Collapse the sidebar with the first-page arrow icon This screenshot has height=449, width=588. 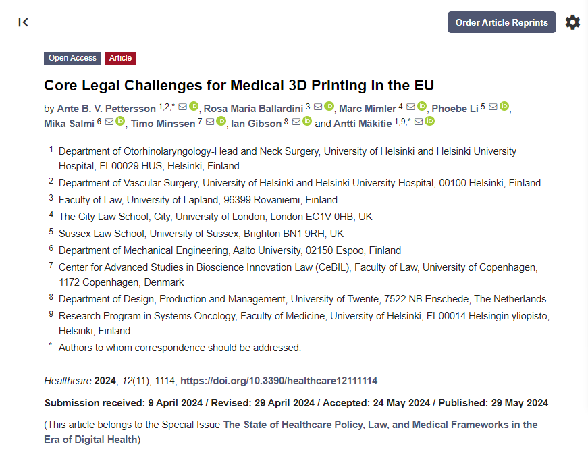point(24,22)
